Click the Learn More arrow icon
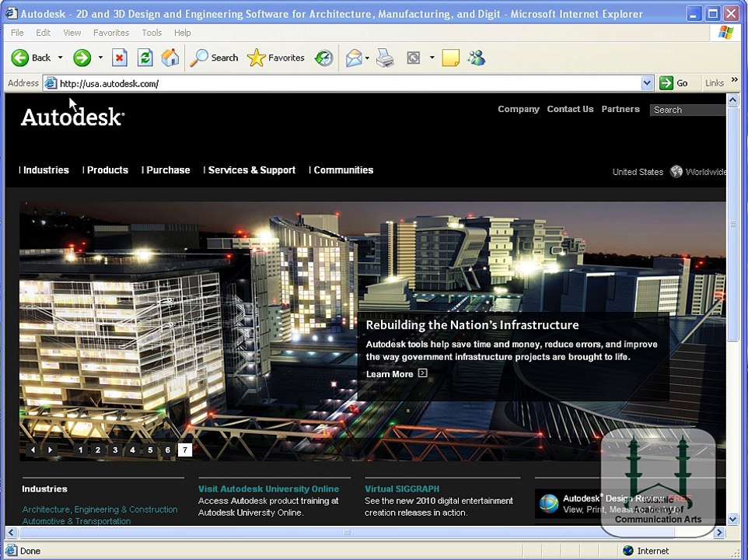 pyautogui.click(x=422, y=373)
